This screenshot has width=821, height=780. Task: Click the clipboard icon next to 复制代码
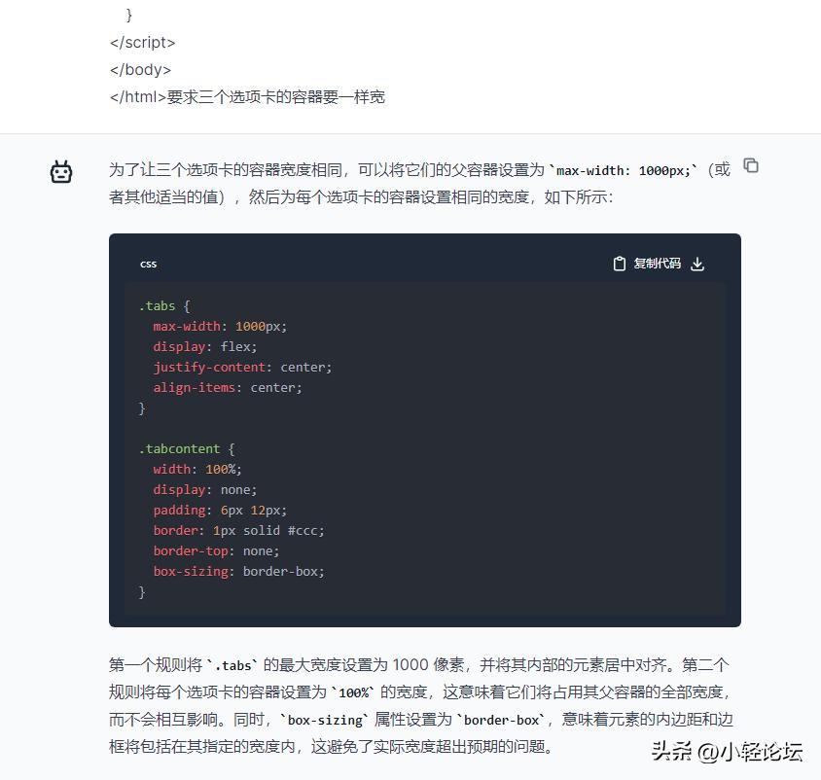click(619, 263)
